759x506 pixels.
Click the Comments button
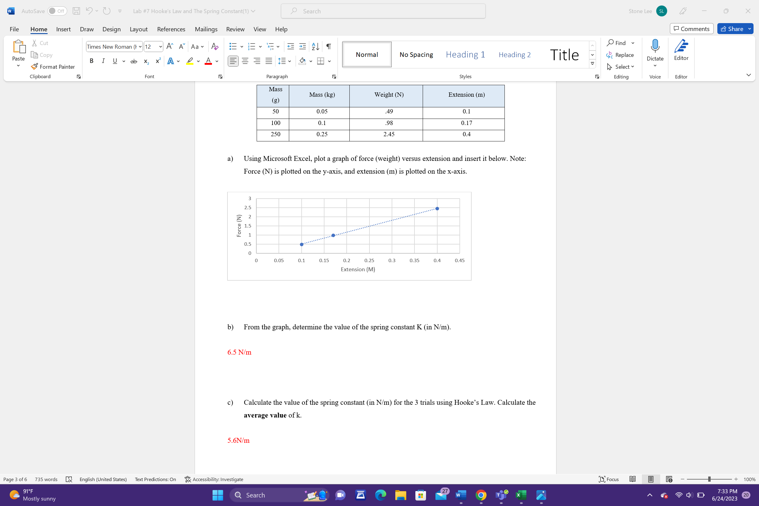tap(691, 29)
